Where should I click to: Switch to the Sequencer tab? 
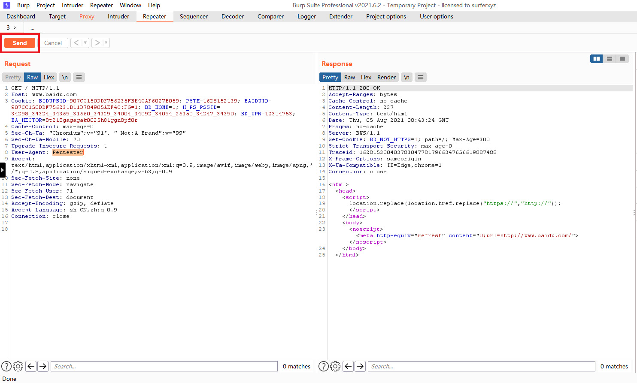point(194,16)
